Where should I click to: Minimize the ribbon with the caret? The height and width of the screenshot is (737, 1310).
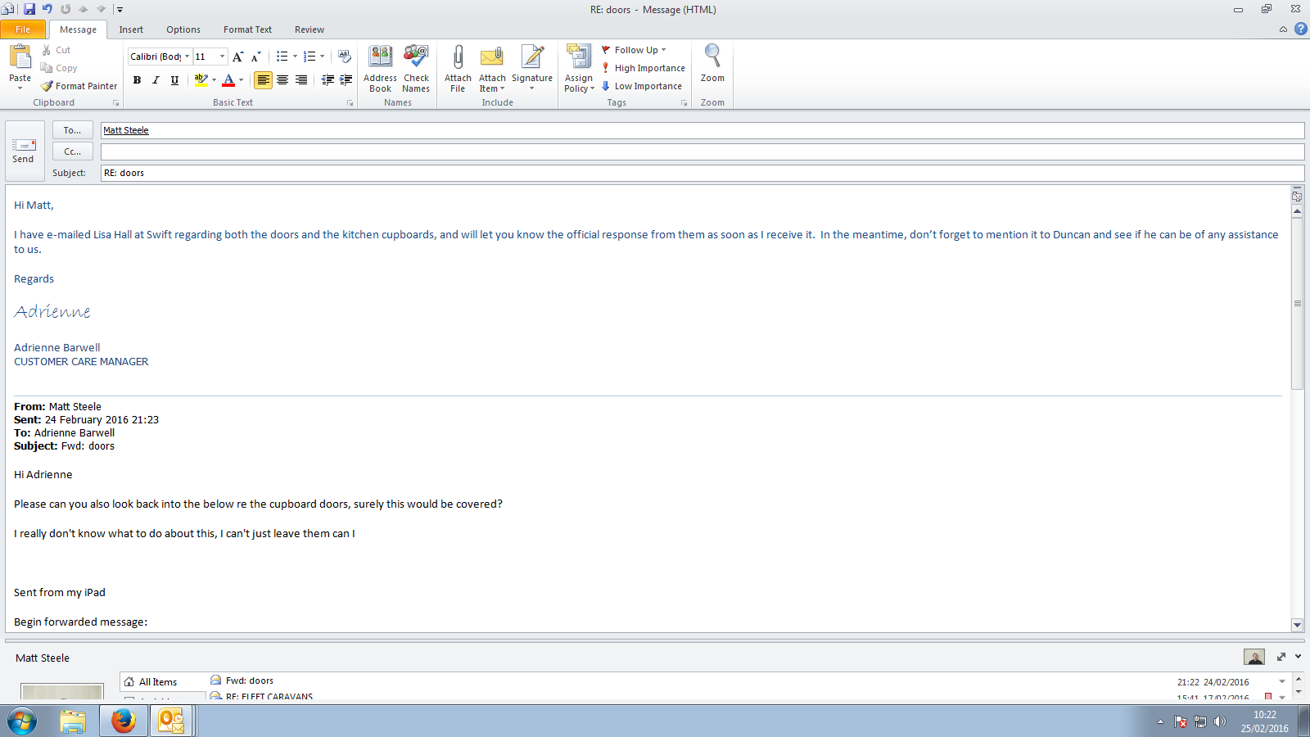point(1283,29)
